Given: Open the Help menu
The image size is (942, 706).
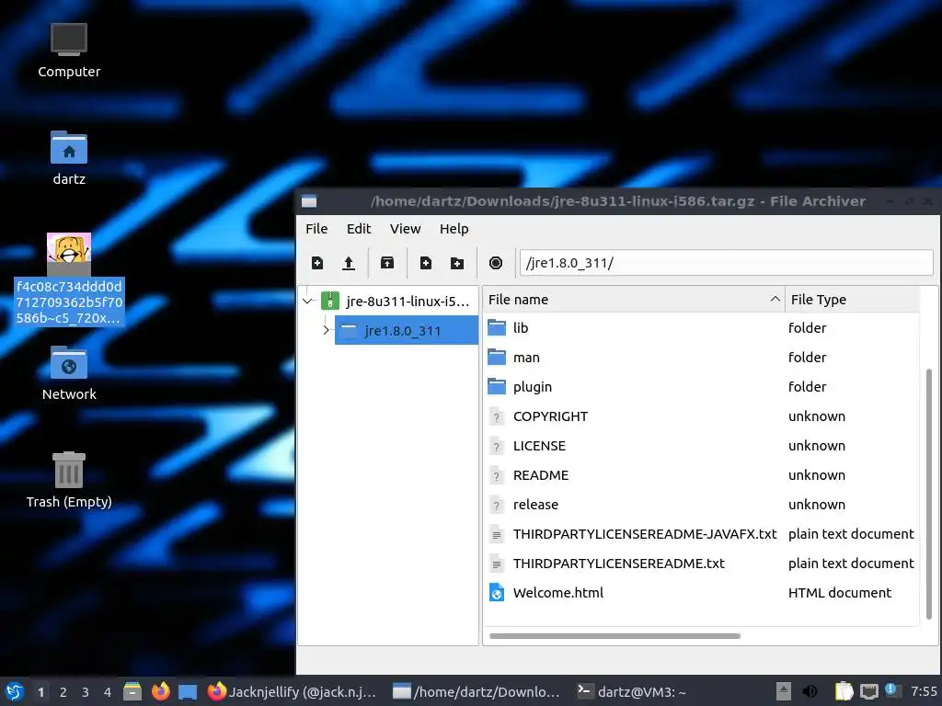Looking at the screenshot, I should pyautogui.click(x=454, y=229).
